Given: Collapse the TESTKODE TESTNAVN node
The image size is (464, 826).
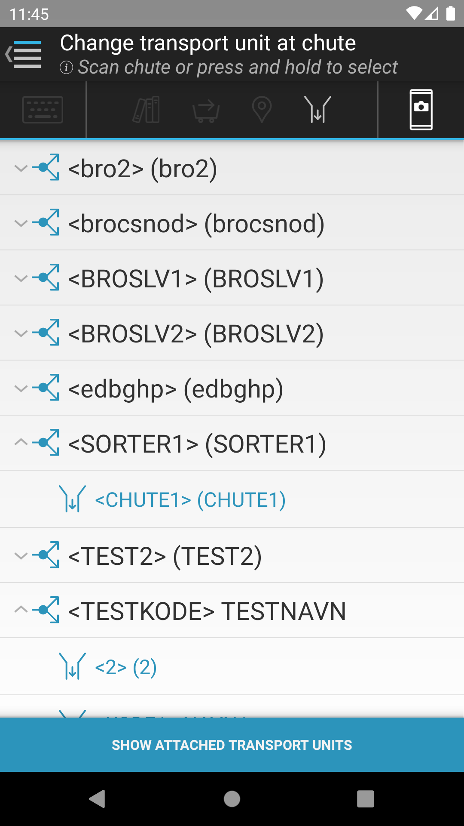Looking at the screenshot, I should [x=21, y=610].
